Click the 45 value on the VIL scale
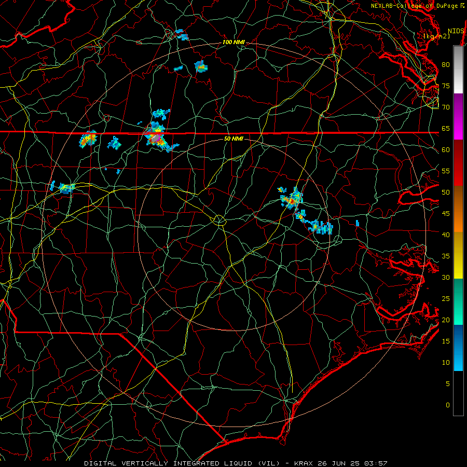The image size is (467, 467). (x=446, y=214)
